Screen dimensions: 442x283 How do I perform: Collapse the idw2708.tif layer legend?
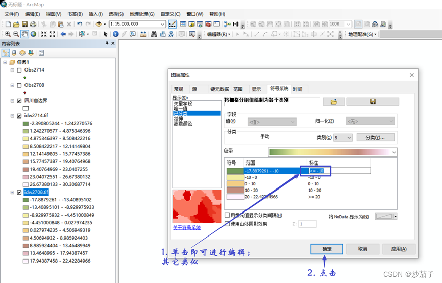tap(12, 192)
